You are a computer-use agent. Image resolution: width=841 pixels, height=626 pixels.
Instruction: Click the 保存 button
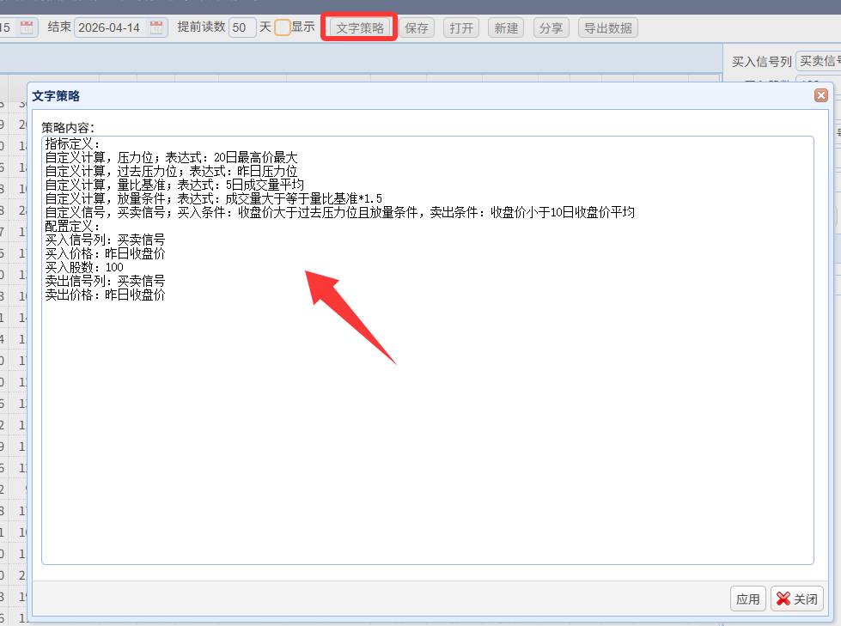(x=417, y=27)
